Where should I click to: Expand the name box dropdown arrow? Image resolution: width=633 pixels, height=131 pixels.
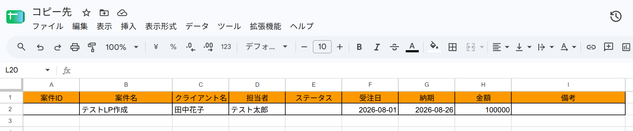coord(47,70)
